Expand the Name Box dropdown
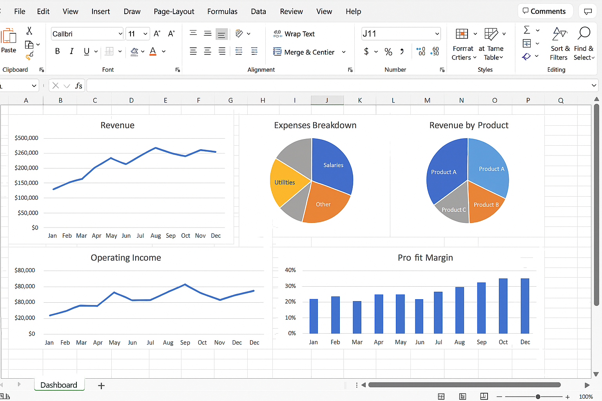 tap(34, 85)
